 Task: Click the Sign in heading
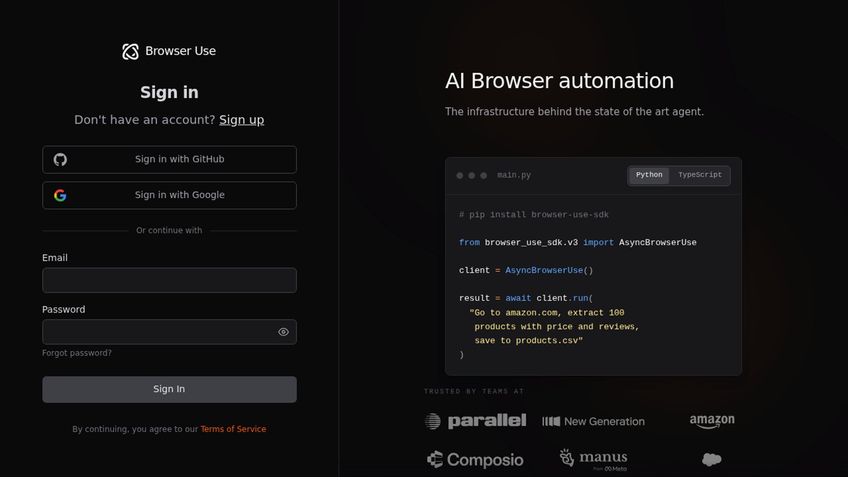169,92
